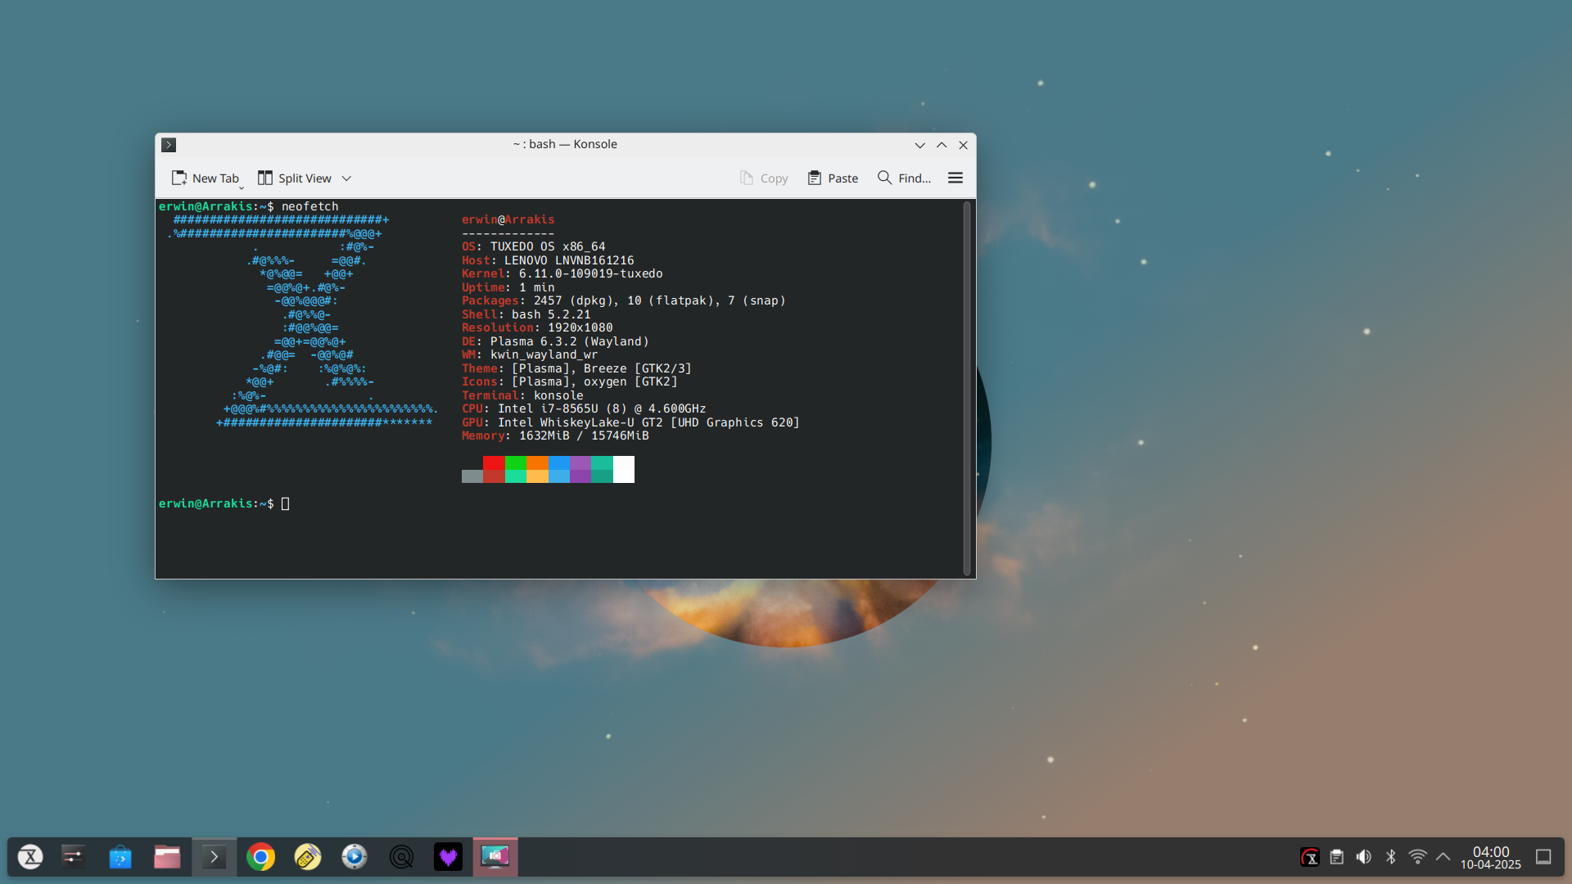
Task: Open the file manager folder icon
Action: point(167,857)
